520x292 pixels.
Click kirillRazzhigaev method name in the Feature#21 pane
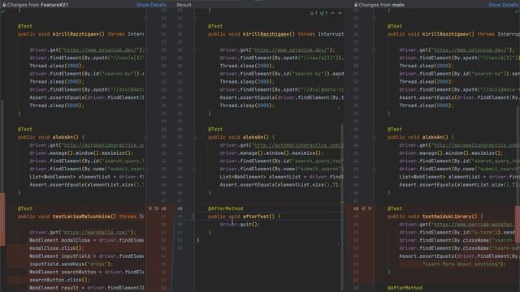coord(76,34)
